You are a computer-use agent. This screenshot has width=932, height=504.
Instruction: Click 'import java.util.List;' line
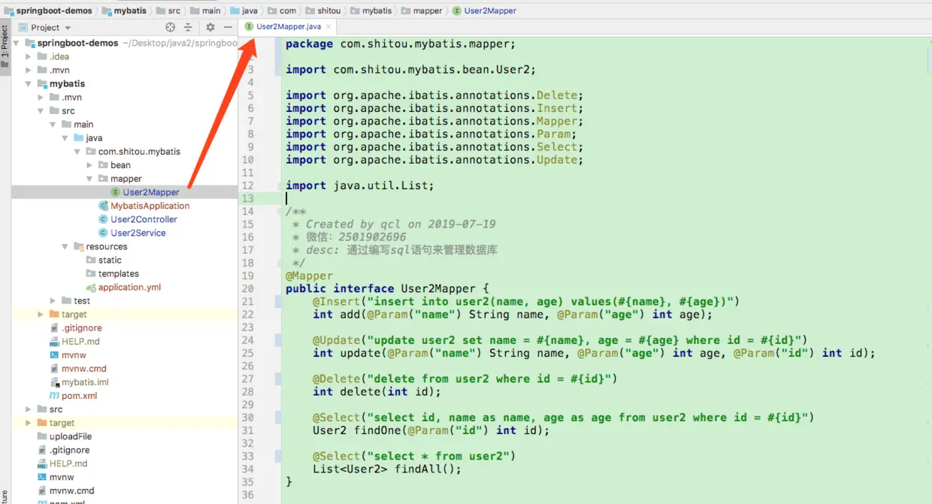click(x=360, y=186)
